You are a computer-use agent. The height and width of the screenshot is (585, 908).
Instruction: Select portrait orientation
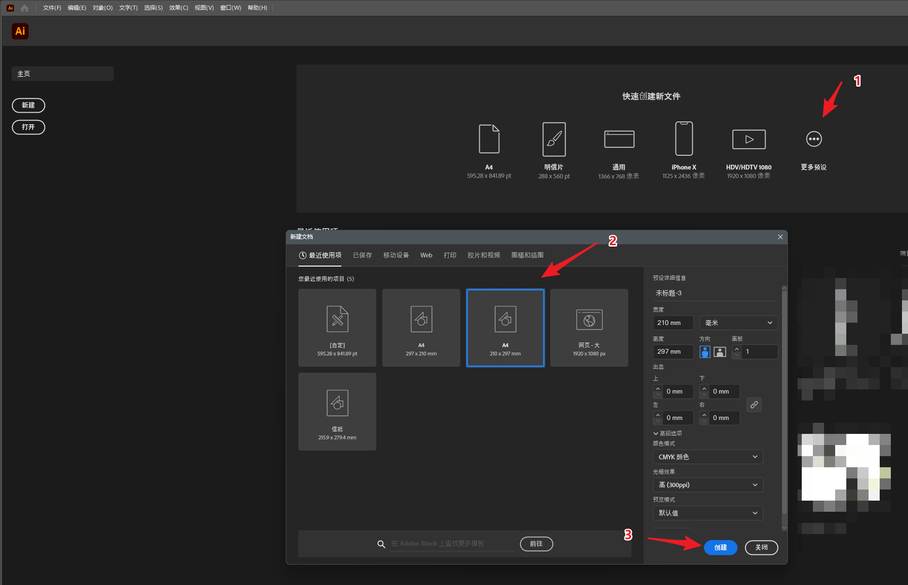pos(705,352)
